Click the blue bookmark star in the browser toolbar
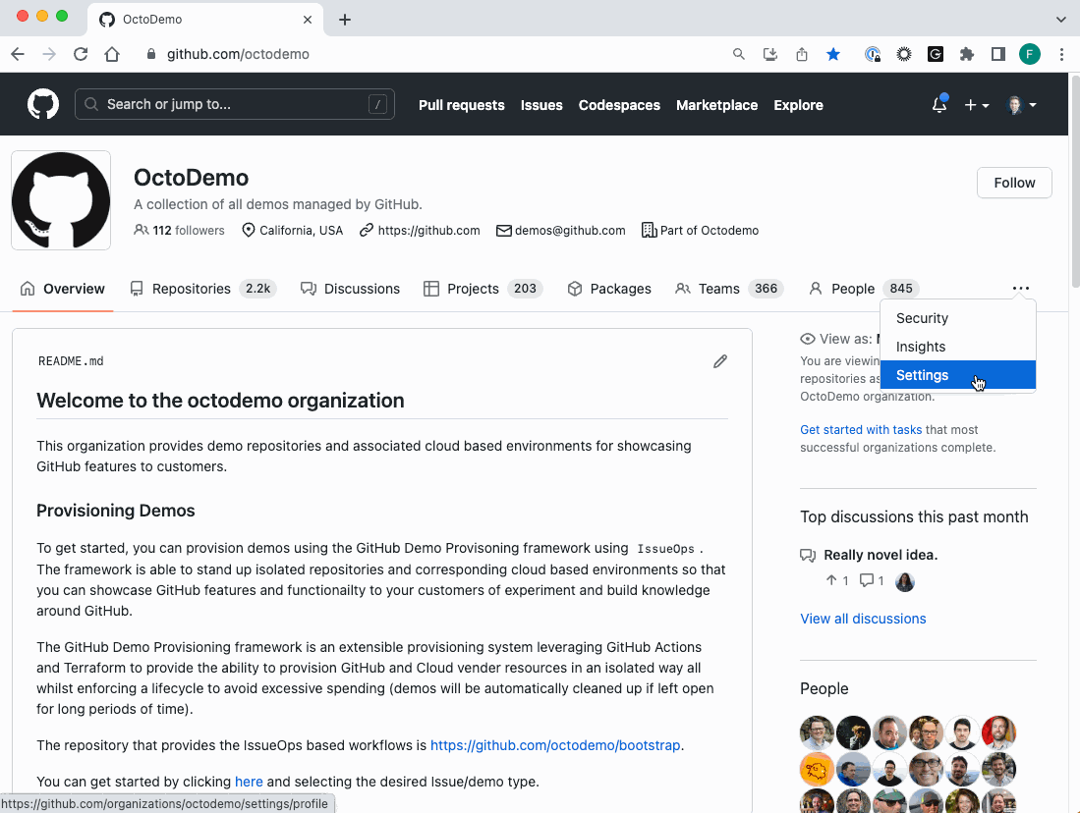This screenshot has height=813, width=1080. pos(833,54)
